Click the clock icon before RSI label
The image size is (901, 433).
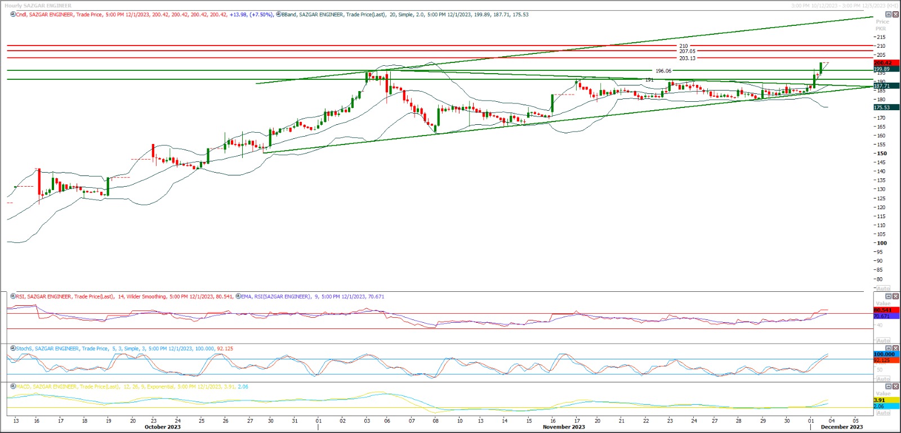[x=13, y=296]
